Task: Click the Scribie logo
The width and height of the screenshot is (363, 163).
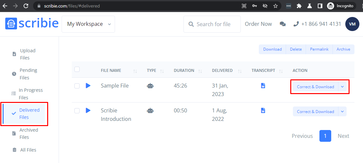Action: (32, 24)
